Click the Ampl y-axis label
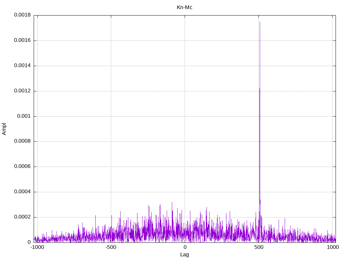 point(4,129)
